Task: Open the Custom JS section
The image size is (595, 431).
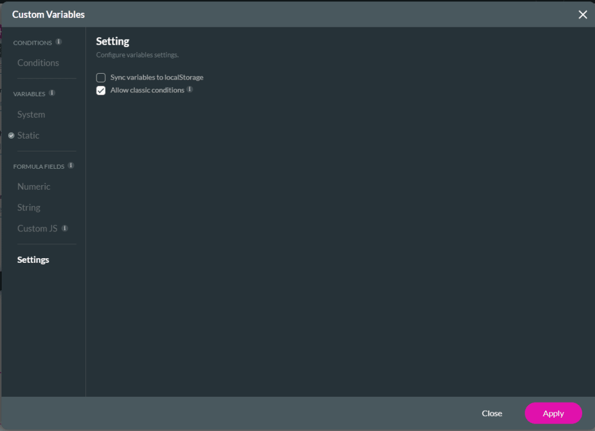Action: point(37,228)
